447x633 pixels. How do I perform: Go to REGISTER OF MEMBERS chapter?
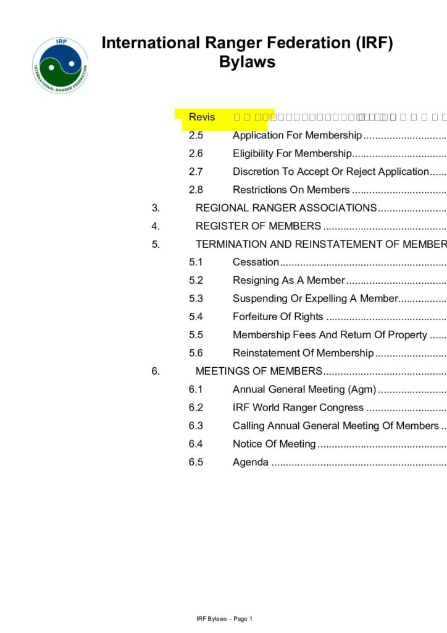(x=258, y=226)
